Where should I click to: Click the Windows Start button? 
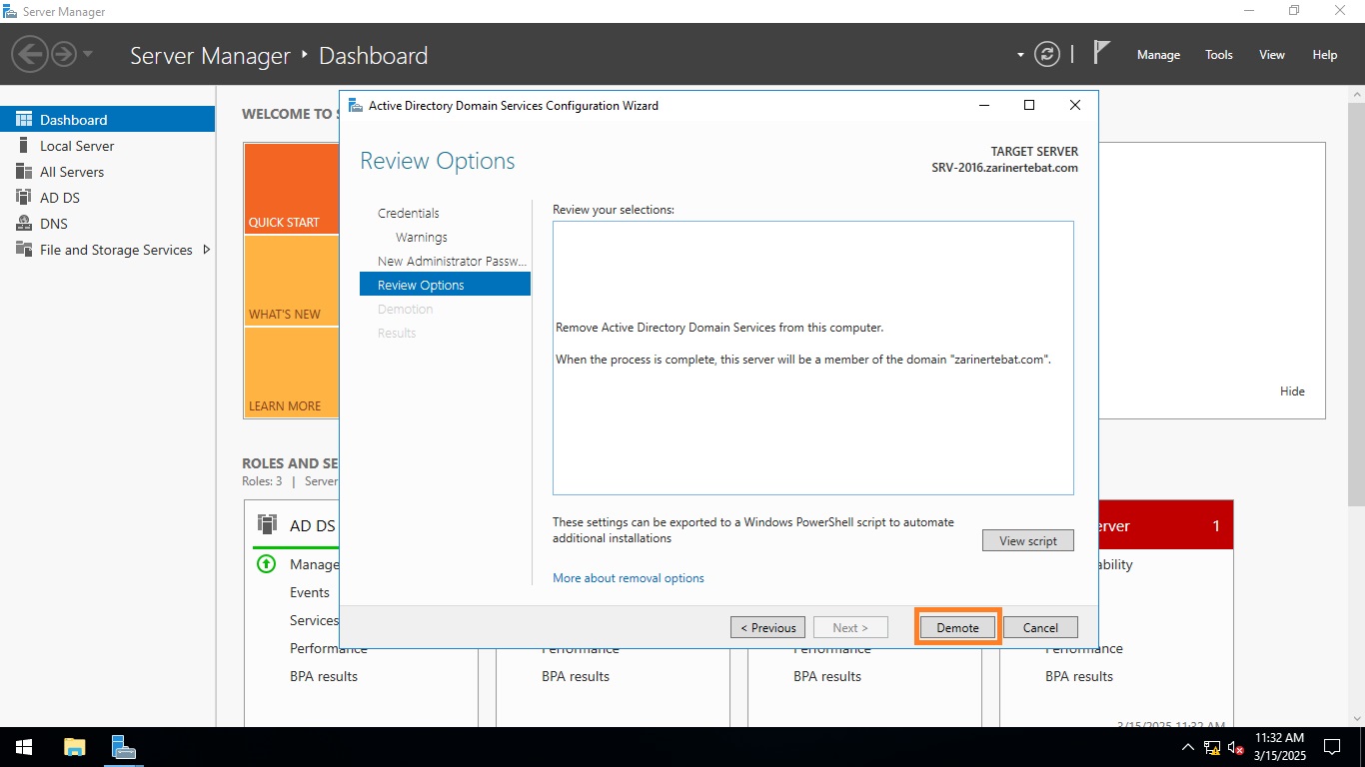[23, 747]
